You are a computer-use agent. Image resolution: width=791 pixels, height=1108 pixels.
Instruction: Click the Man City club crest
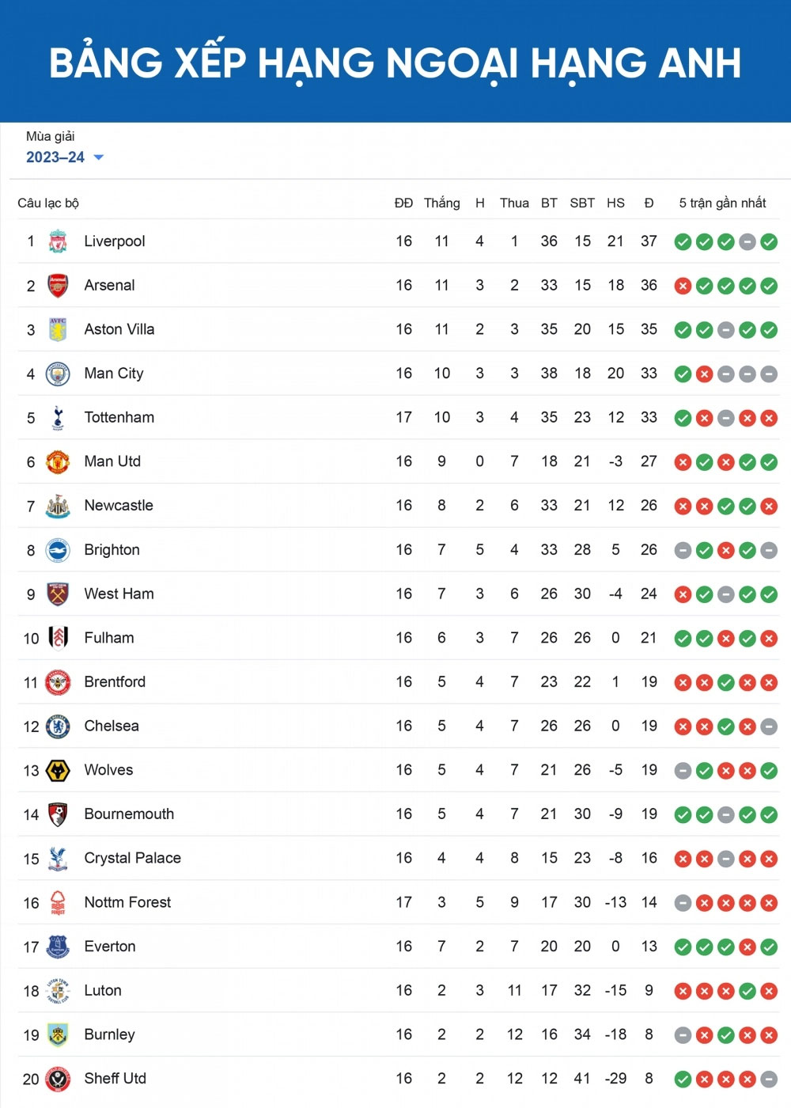[58, 374]
